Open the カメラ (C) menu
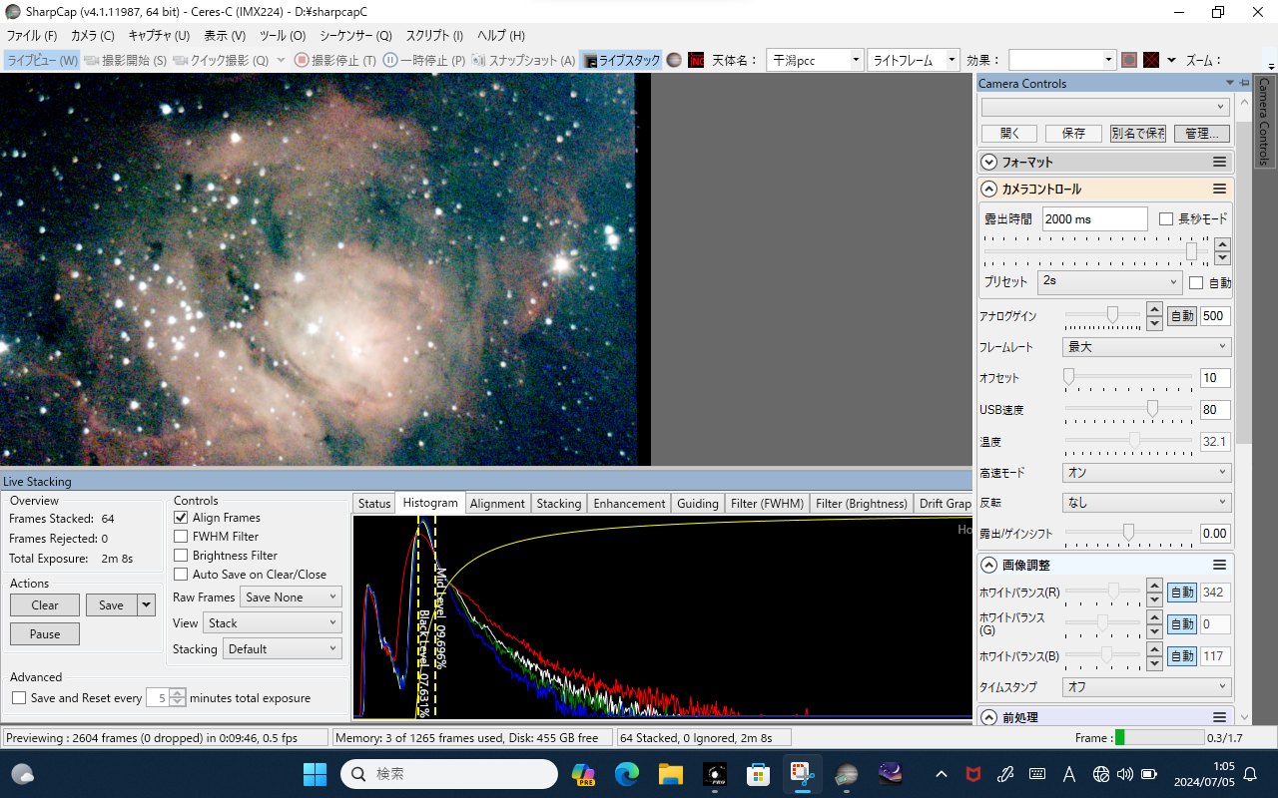The width and height of the screenshot is (1278, 798). tap(93, 35)
